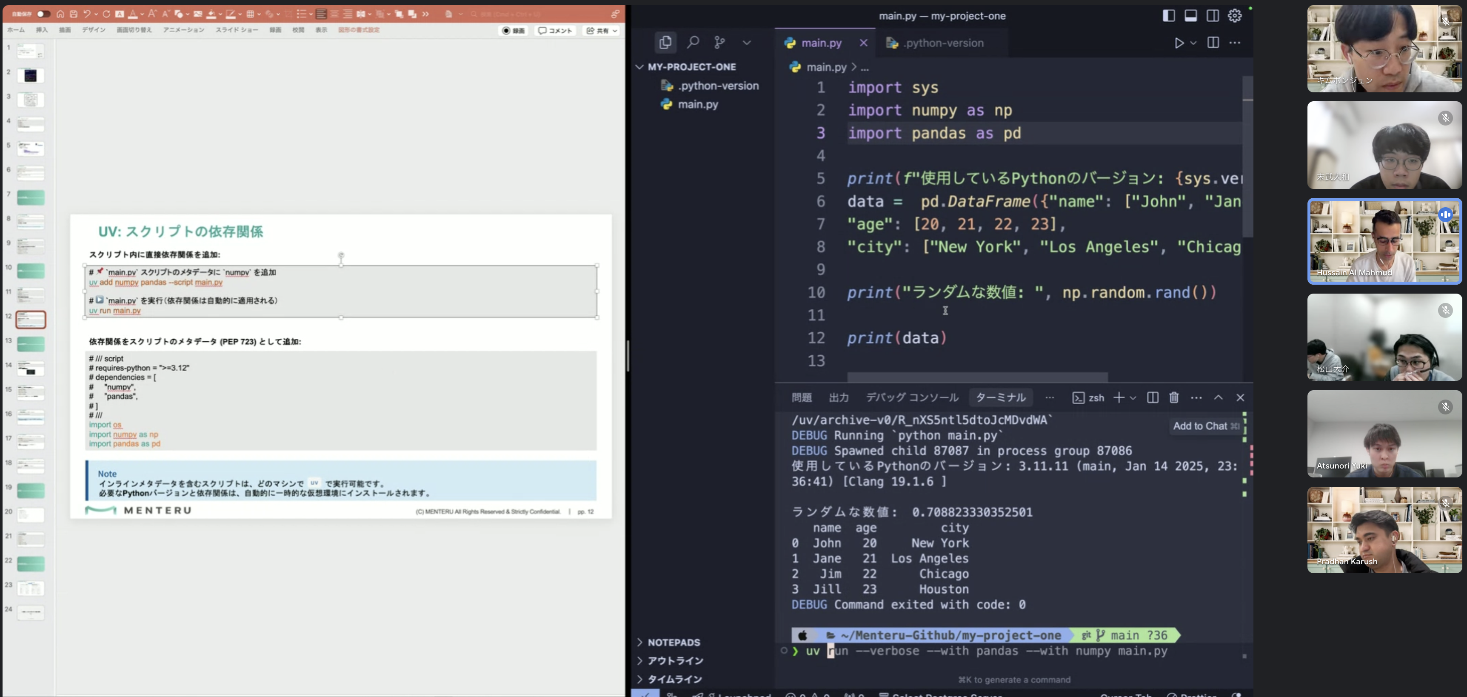Toggle the 自動保存 autosave switch

43,14
